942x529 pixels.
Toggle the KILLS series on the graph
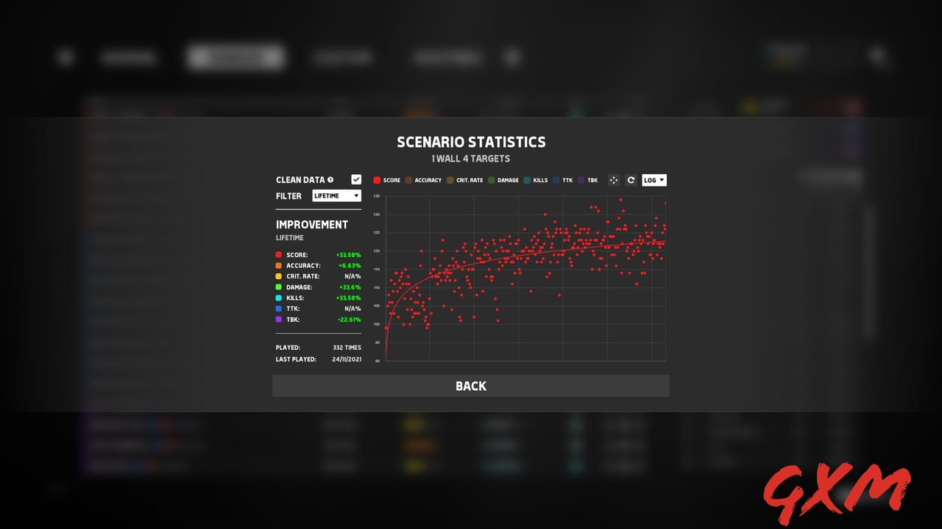pos(537,180)
